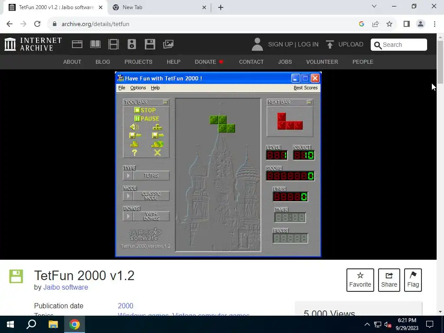This screenshot has width=444, height=333.
Task: Toggle the WITH BOMBS button
Action: click(x=151, y=216)
